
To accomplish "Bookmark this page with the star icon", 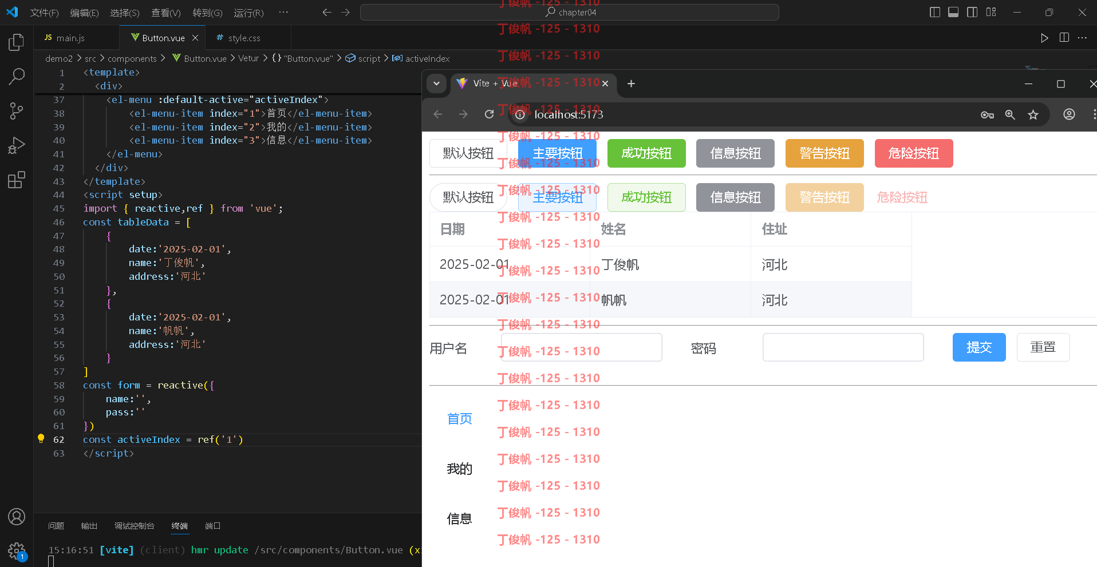I will (1033, 114).
